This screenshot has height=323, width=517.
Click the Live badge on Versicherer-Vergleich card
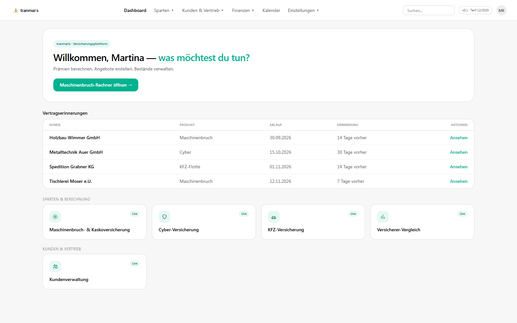(x=462, y=214)
